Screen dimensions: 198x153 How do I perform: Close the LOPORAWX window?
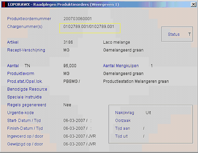(194, 4)
